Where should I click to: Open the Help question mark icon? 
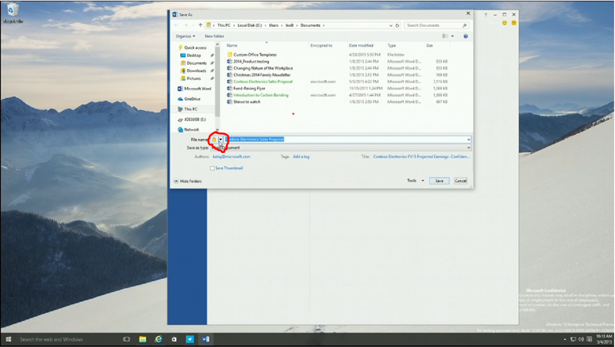coord(466,36)
